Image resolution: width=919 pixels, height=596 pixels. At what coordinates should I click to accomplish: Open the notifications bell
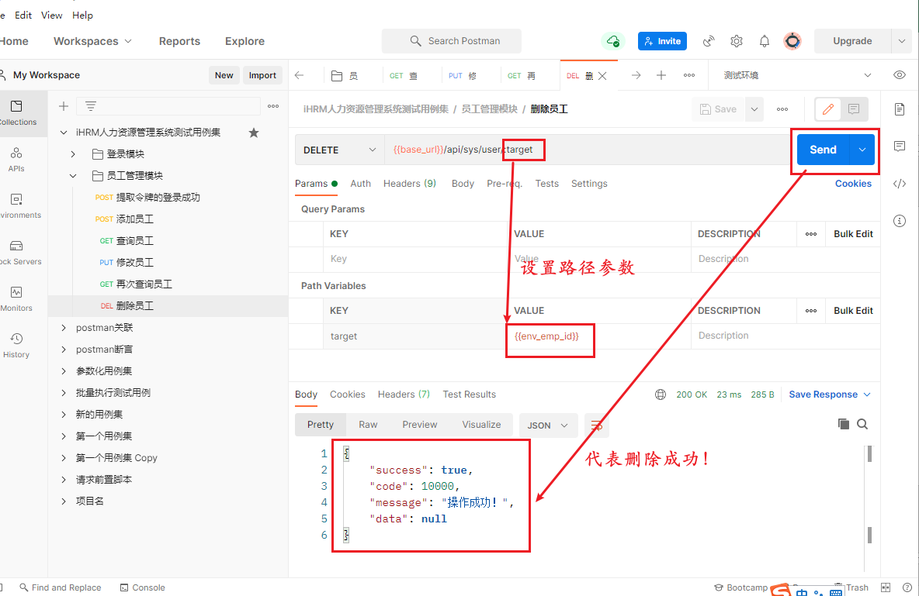coord(764,40)
